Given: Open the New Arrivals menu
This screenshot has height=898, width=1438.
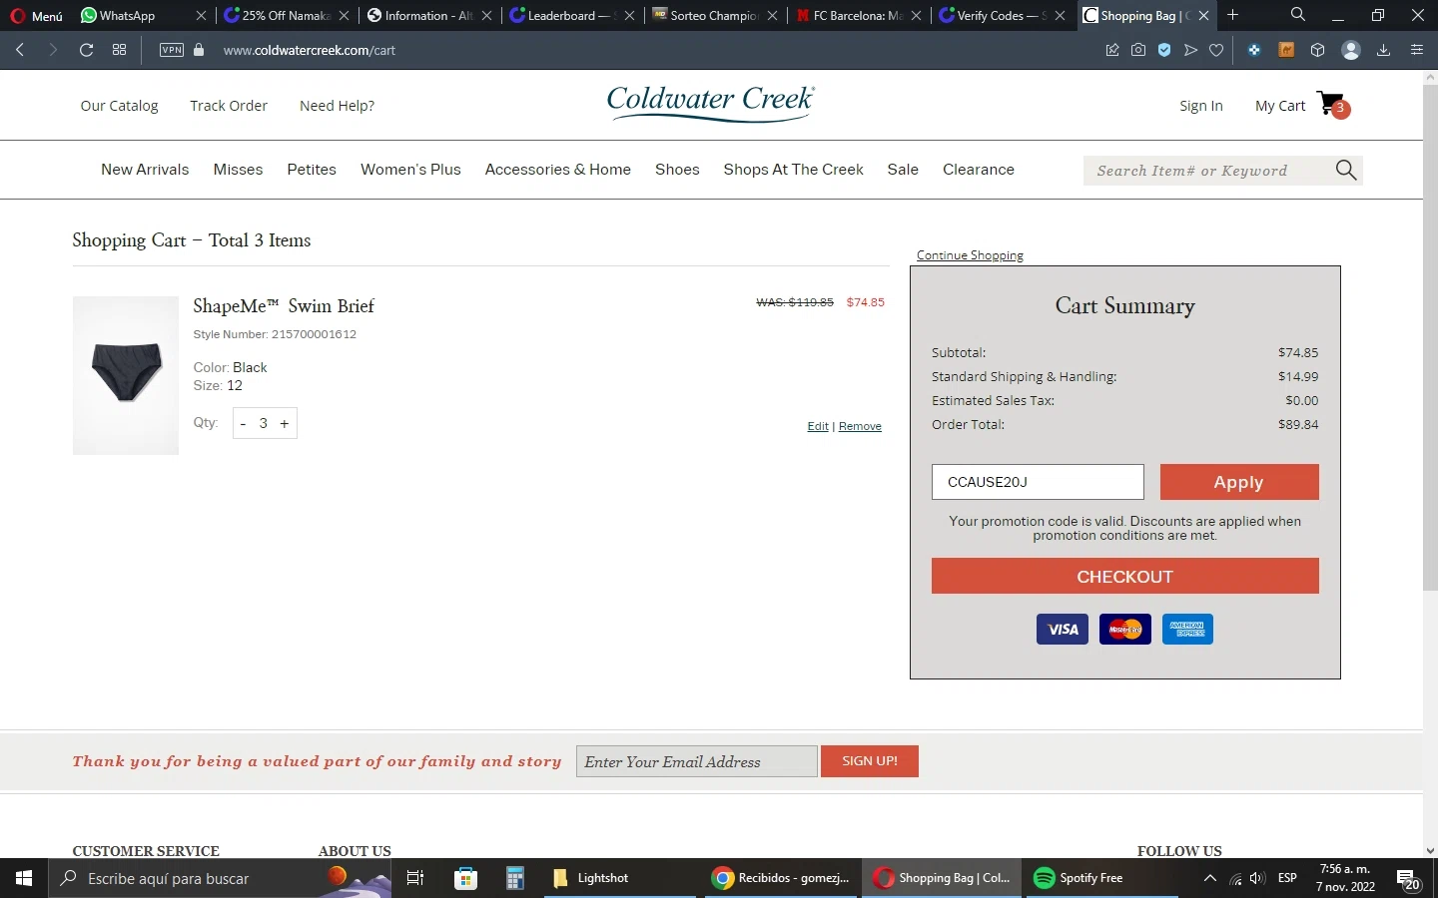Looking at the screenshot, I should [145, 170].
